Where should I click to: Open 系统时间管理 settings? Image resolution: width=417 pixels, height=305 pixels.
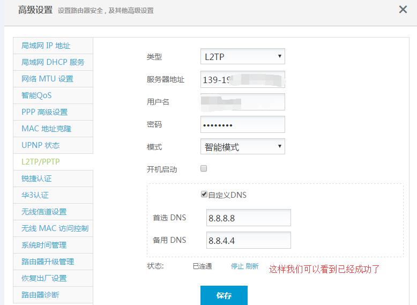click(x=53, y=245)
